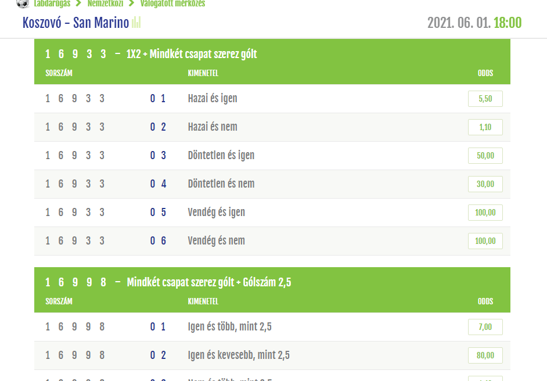The width and height of the screenshot is (547, 381).
Task: Select 30,00 odds for Döntetlen és nem
Action: (x=485, y=184)
